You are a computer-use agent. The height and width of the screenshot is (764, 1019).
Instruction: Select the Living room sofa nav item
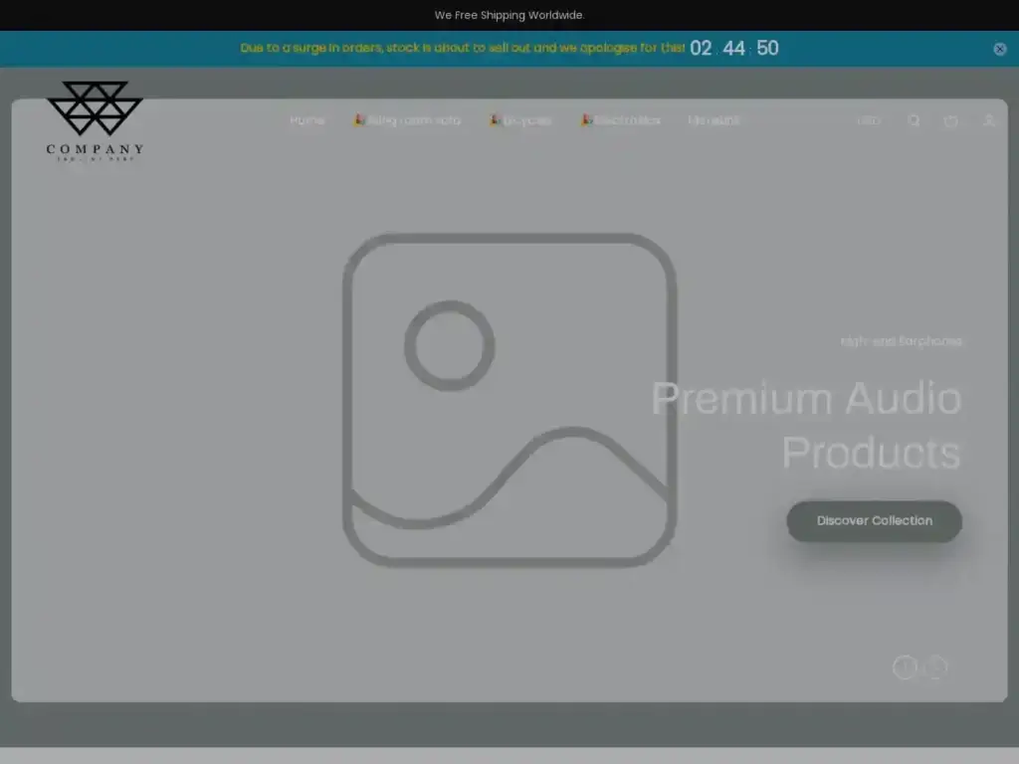pos(413,120)
